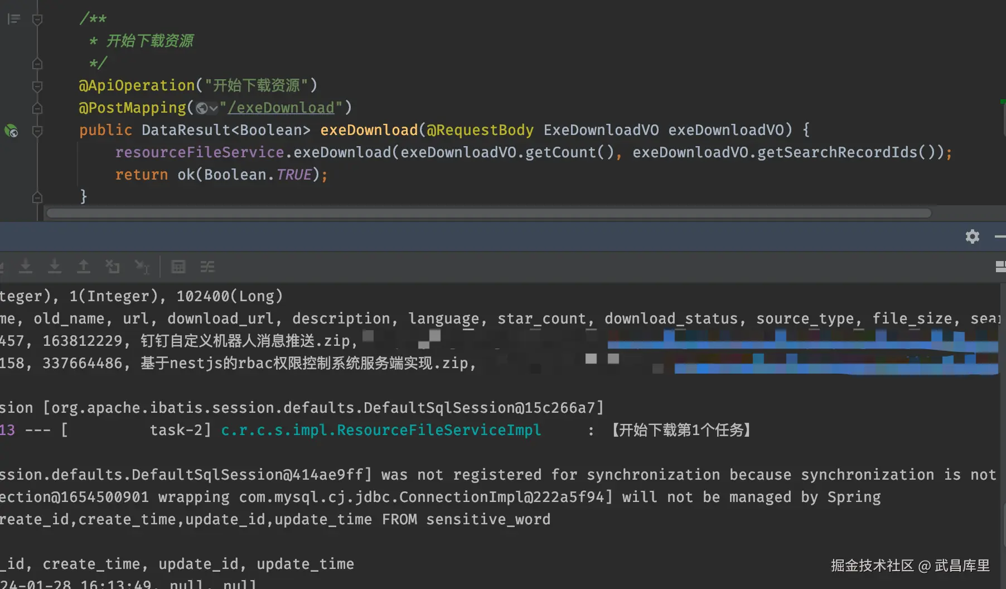Click 钉钉自定义机器人消息推送.zip in the console
Screen dimensions: 1006x589
(x=245, y=341)
